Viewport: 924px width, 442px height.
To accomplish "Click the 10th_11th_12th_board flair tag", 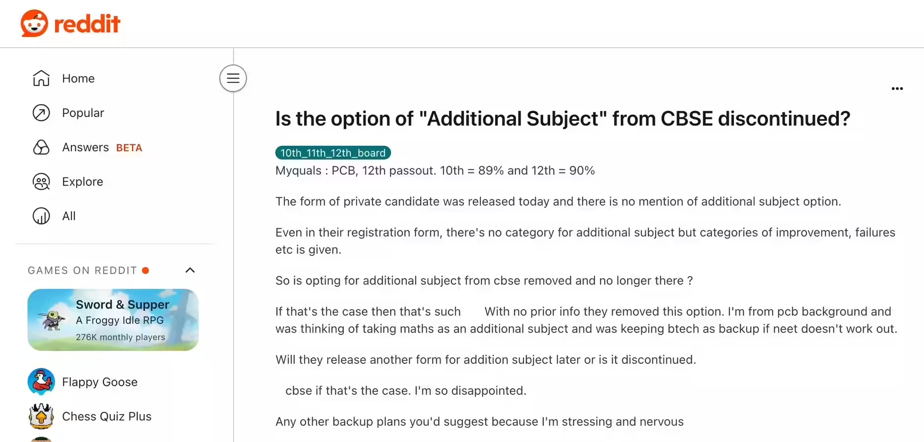I will pyautogui.click(x=333, y=153).
